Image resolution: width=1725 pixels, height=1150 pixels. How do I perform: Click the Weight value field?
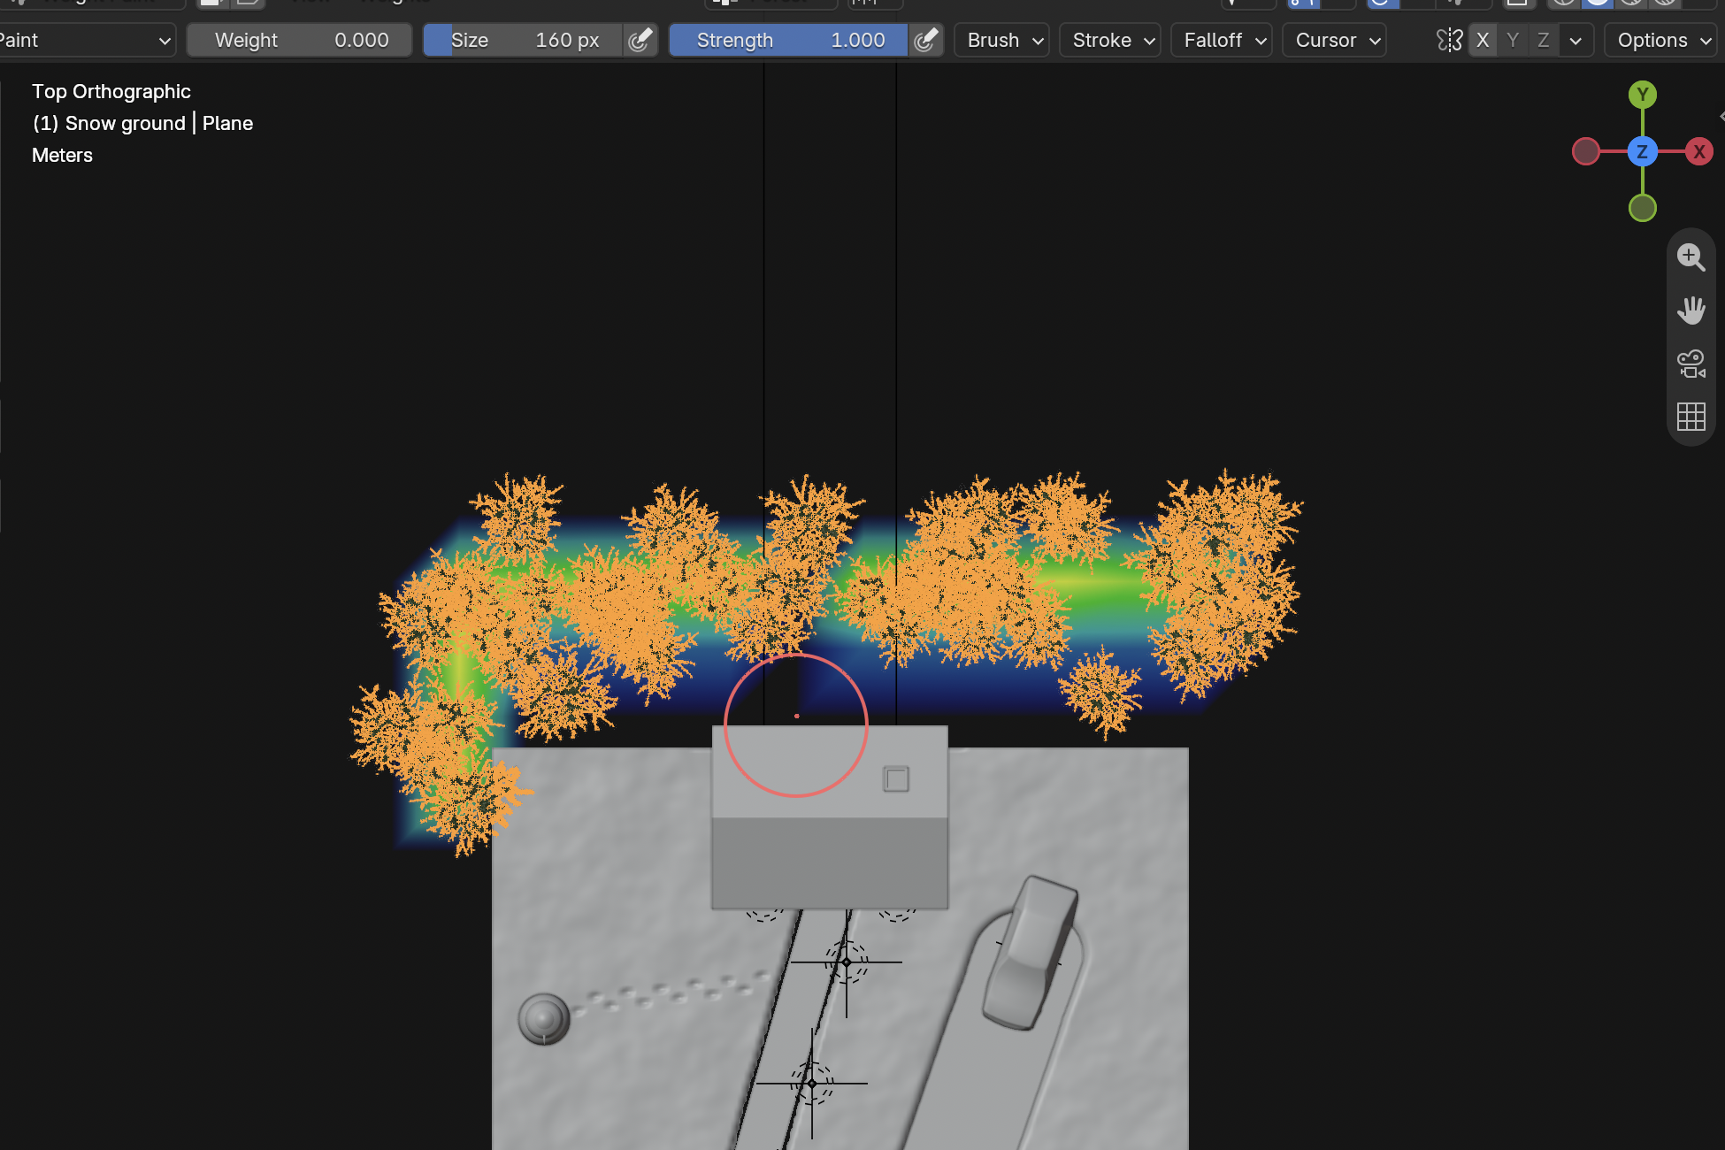tap(300, 41)
